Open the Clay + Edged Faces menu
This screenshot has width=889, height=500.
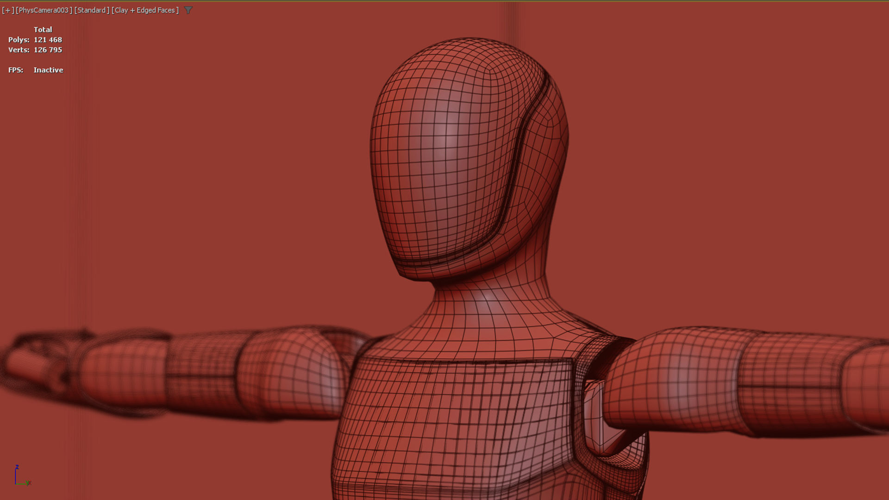[x=145, y=10]
